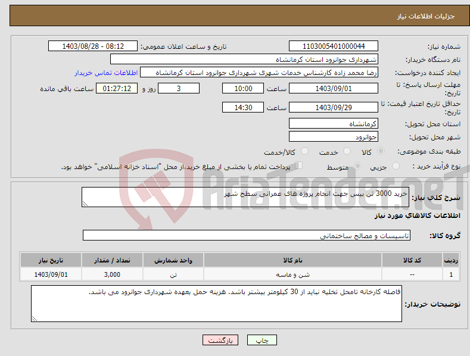Image resolution: width=470 pixels, height=356 pixels.
Task: Click the گروه کالا field تاسیسات و مصالح ساختمانی
Action: 247,235
